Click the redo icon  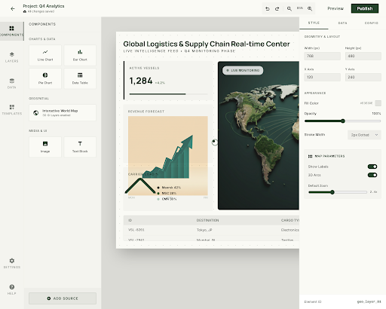(x=277, y=9)
